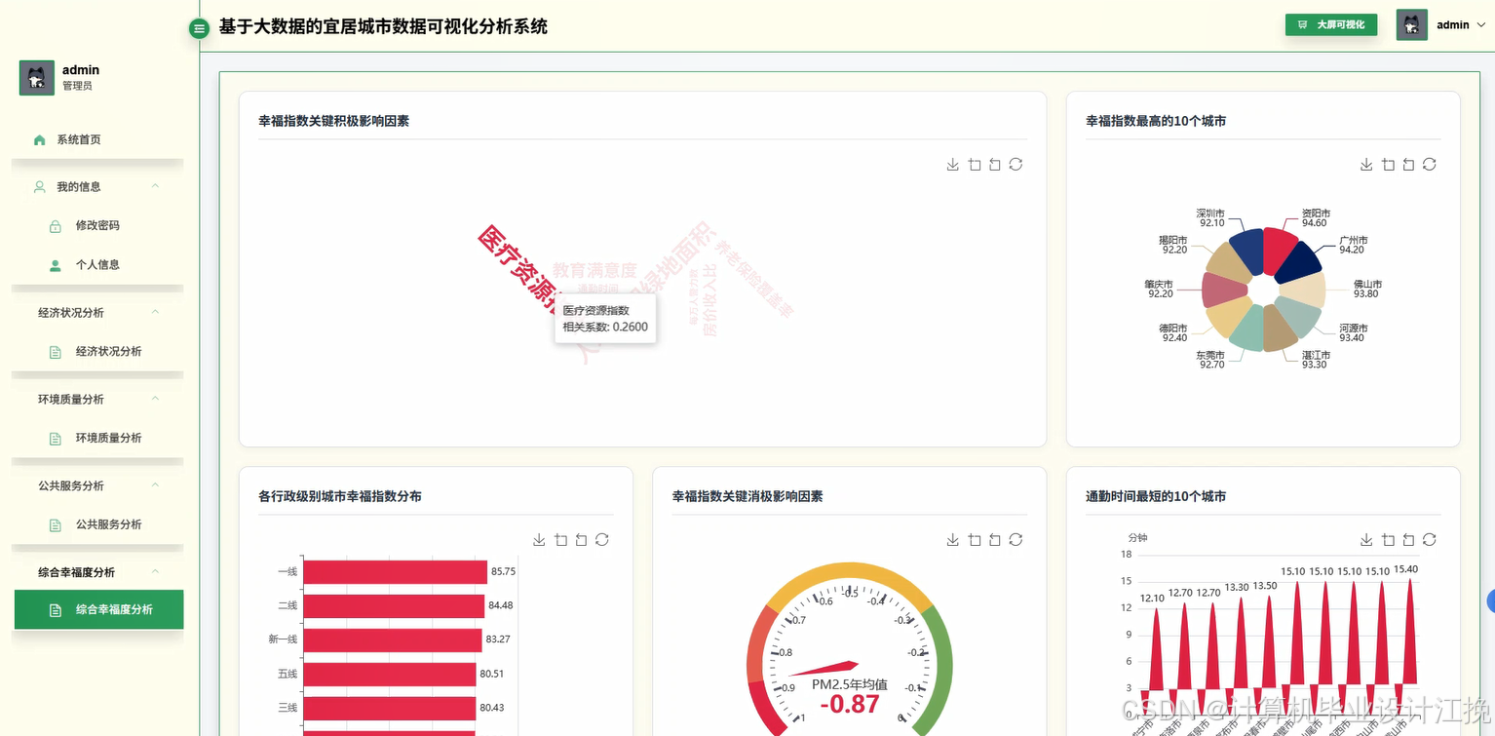Image resolution: width=1495 pixels, height=736 pixels.
Task: Click the 一线 bar in the bar chart
Action: 395,572
